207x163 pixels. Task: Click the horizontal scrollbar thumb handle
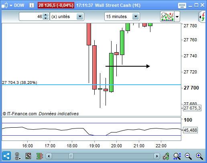(x=71, y=156)
